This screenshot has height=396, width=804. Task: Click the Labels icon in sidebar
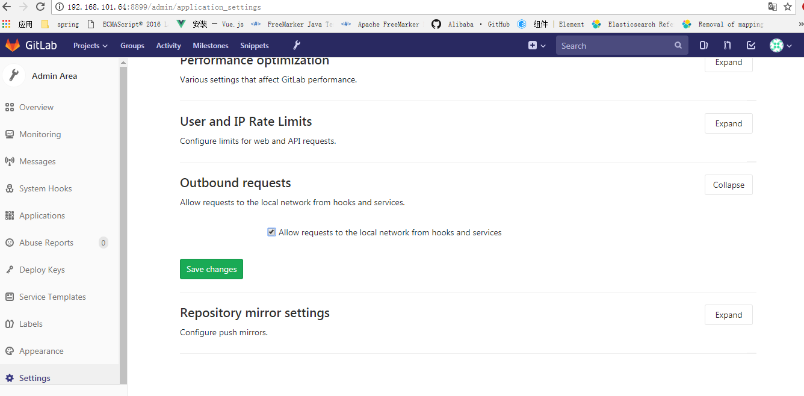9,324
